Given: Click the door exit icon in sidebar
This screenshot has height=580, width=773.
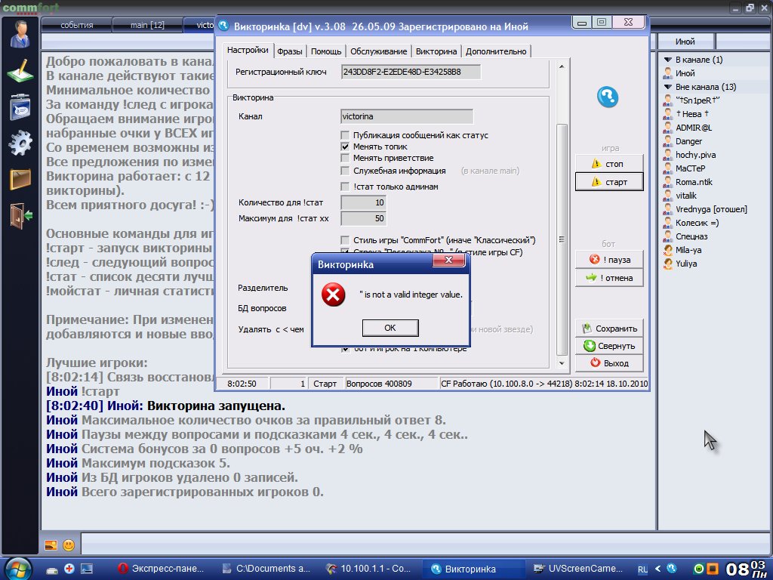Looking at the screenshot, I should [x=20, y=215].
